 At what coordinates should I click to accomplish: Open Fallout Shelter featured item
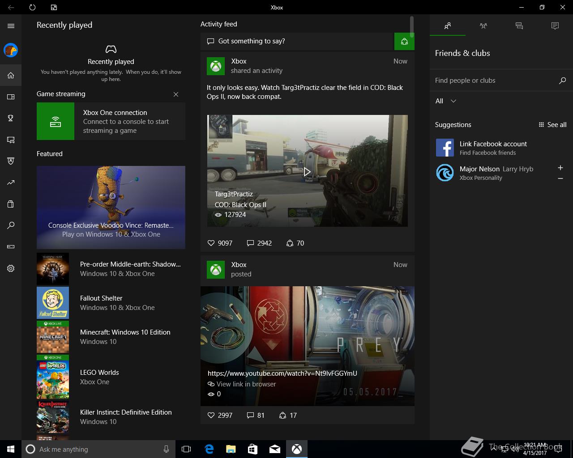(111, 303)
